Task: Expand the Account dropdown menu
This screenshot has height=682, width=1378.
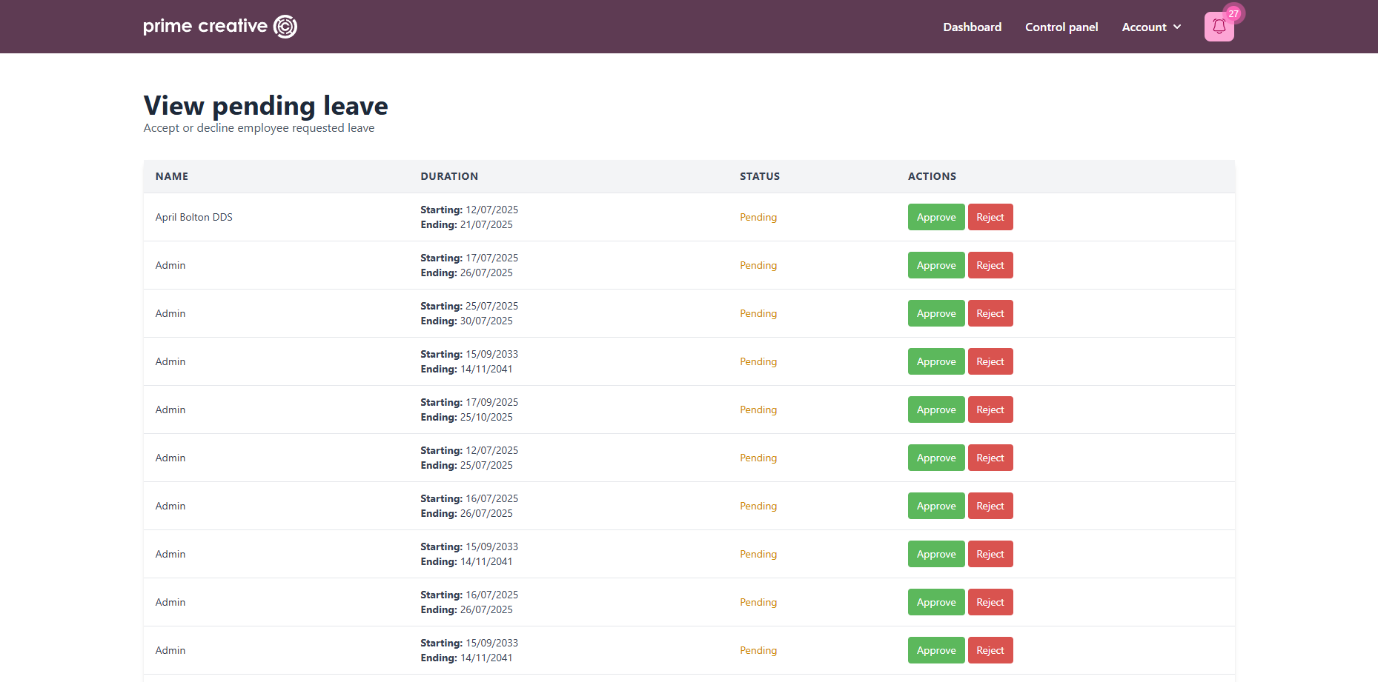Action: (1150, 27)
